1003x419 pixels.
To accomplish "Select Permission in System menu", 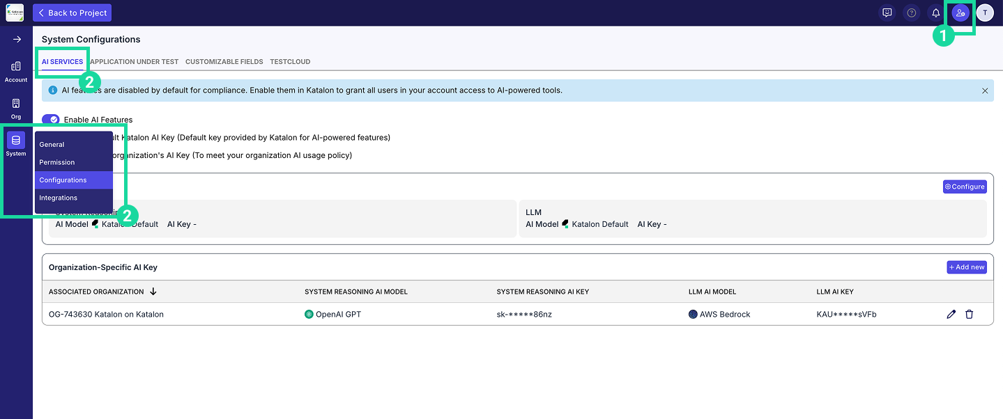I will (x=74, y=162).
